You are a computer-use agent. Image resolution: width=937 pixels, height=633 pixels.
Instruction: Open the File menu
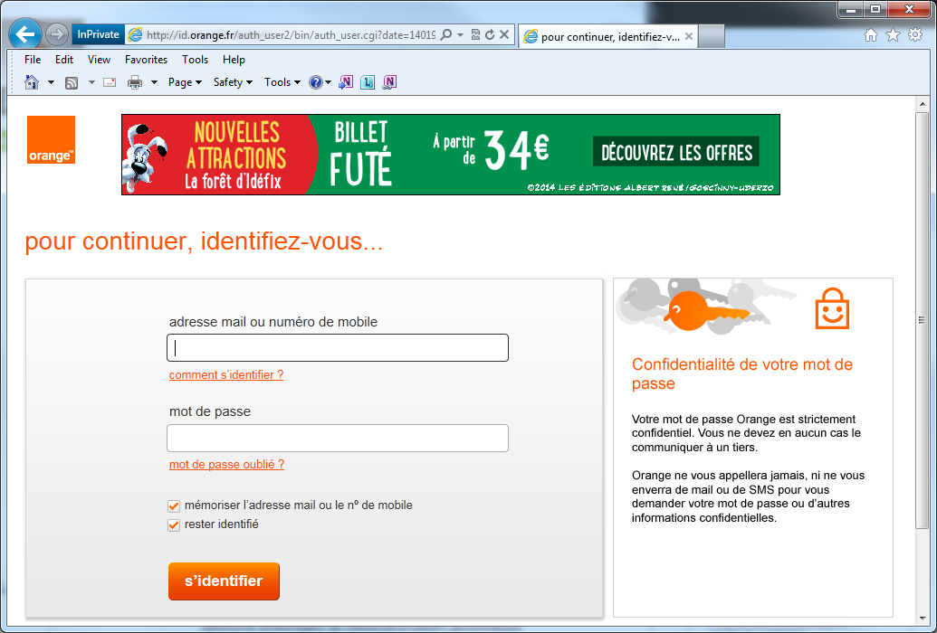click(33, 59)
